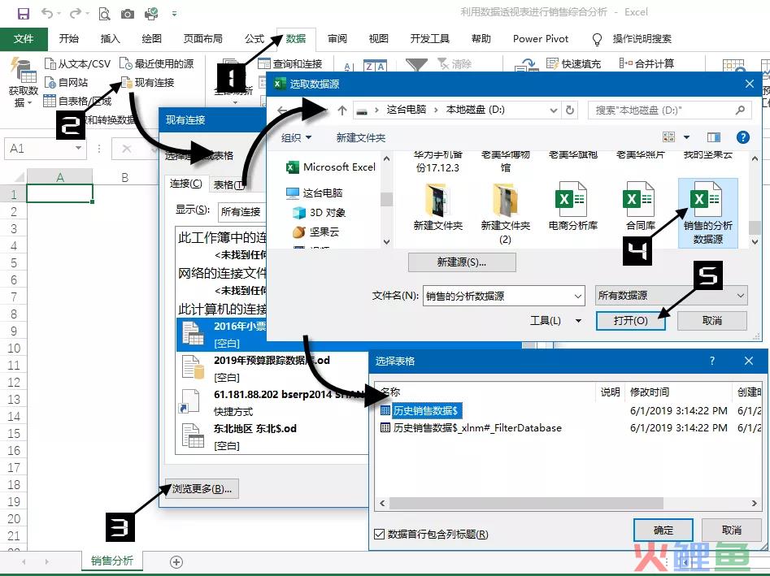Click the camera icon in quick access toolbar
Image resolution: width=770 pixels, height=576 pixels.
[x=128, y=14]
